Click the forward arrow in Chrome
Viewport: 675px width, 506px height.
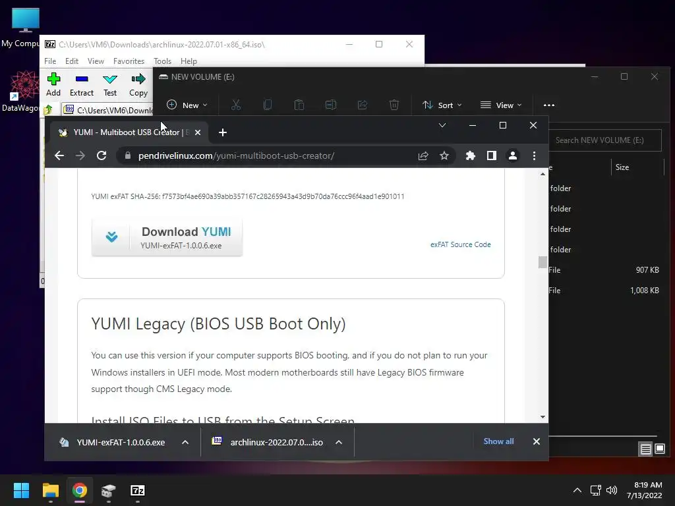click(x=80, y=155)
